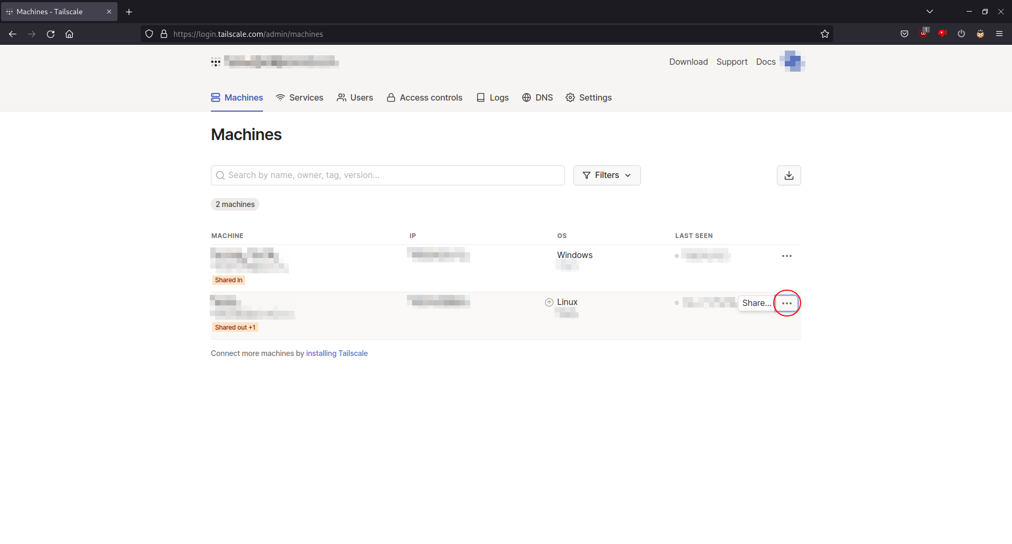Switch to the Services tab
Image resolution: width=1012 pixels, height=544 pixels.
[x=299, y=98]
